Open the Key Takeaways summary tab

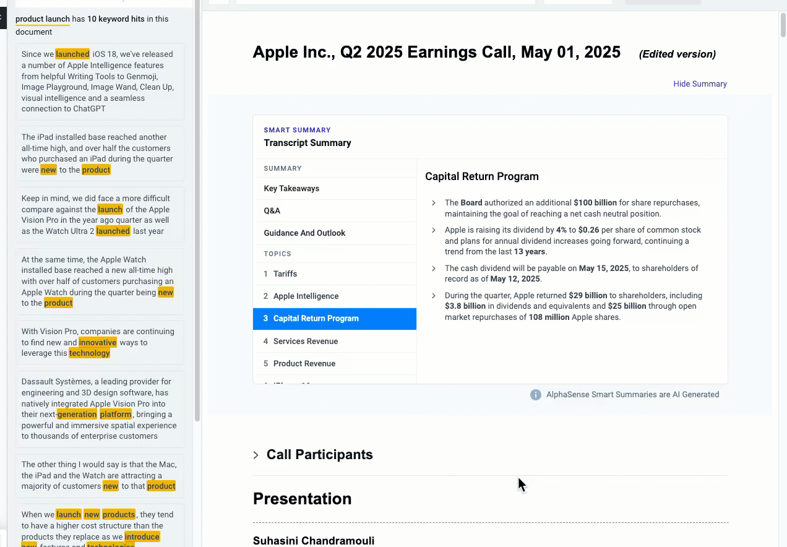291,189
